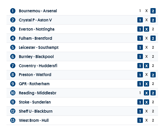Toggle draw 'X' for Coventry - Huddersfi
163x126 pixels.
(147, 66)
